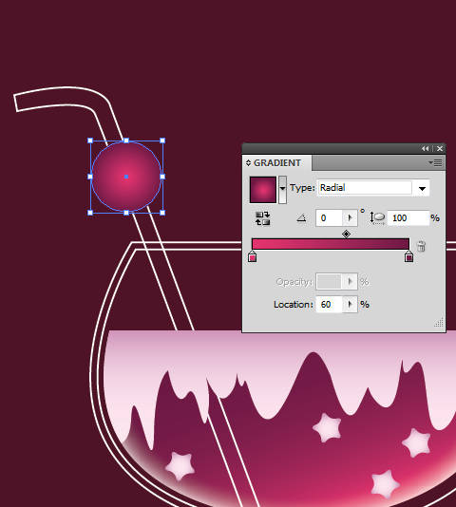Image resolution: width=456 pixels, height=507 pixels.
Task: Click the Reverse Gradient icon
Action: point(262,218)
